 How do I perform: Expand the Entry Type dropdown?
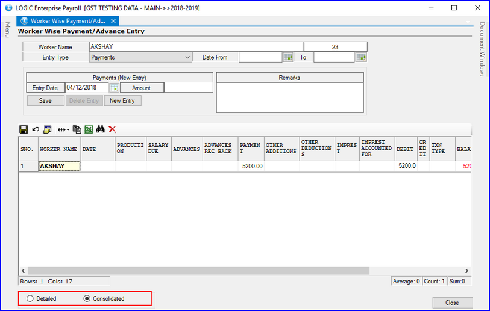pos(187,58)
